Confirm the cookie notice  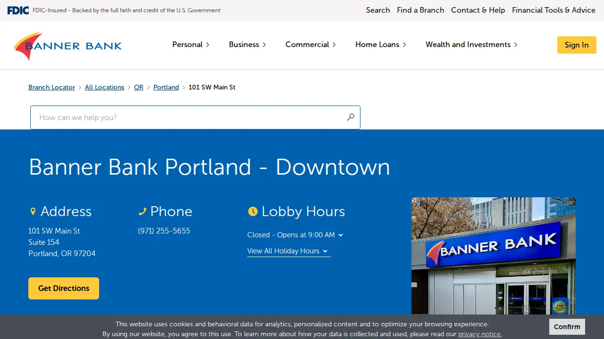pyautogui.click(x=567, y=327)
